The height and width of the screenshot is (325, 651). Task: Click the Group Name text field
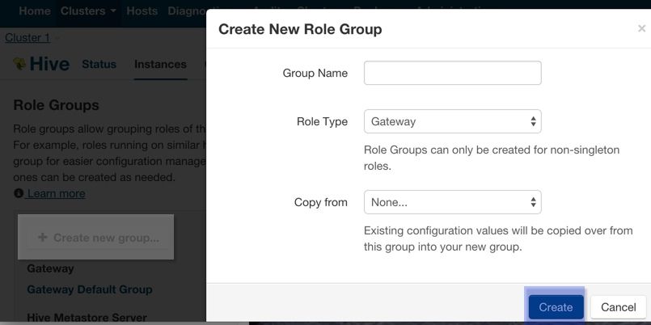[452, 73]
